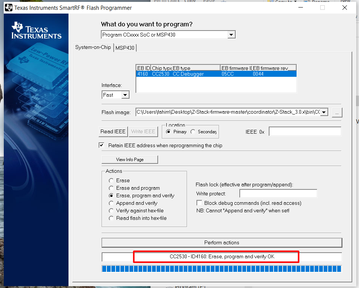Select the Primary location radio button

point(168,131)
